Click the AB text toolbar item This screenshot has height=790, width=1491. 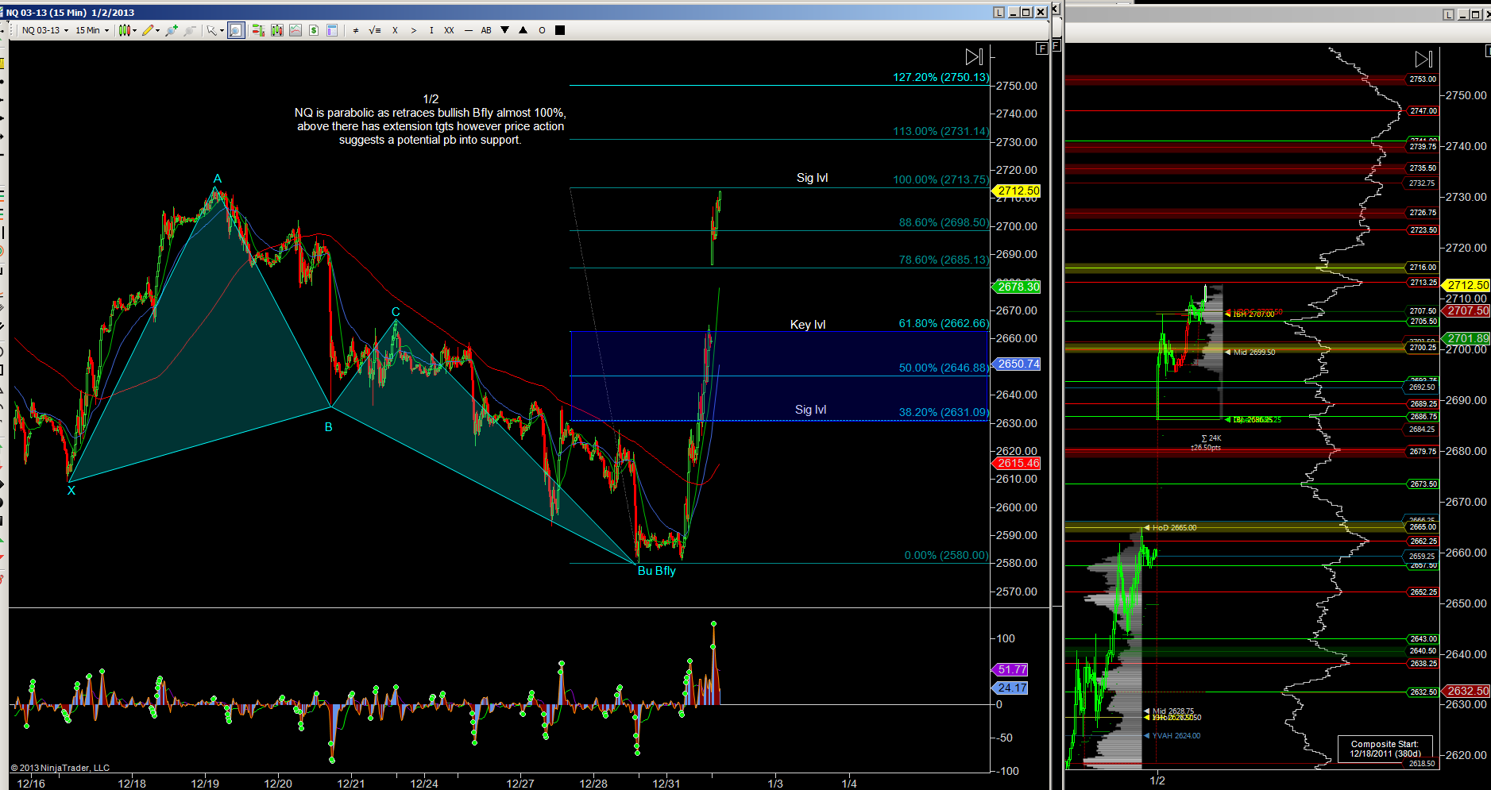point(486,30)
